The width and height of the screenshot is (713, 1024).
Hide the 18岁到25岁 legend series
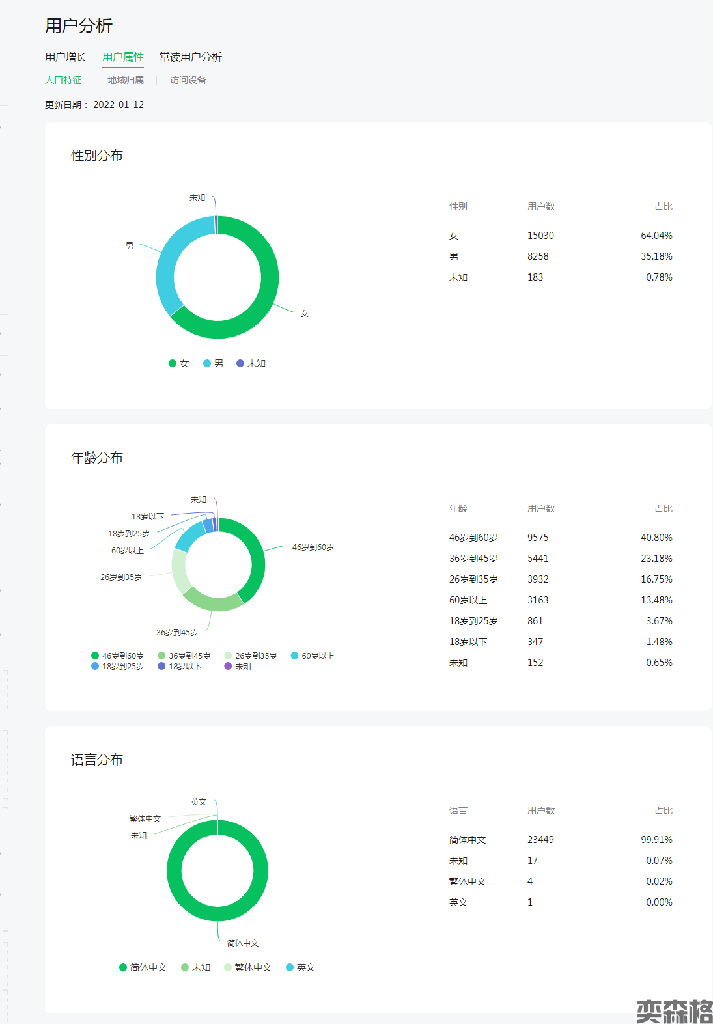(x=117, y=666)
